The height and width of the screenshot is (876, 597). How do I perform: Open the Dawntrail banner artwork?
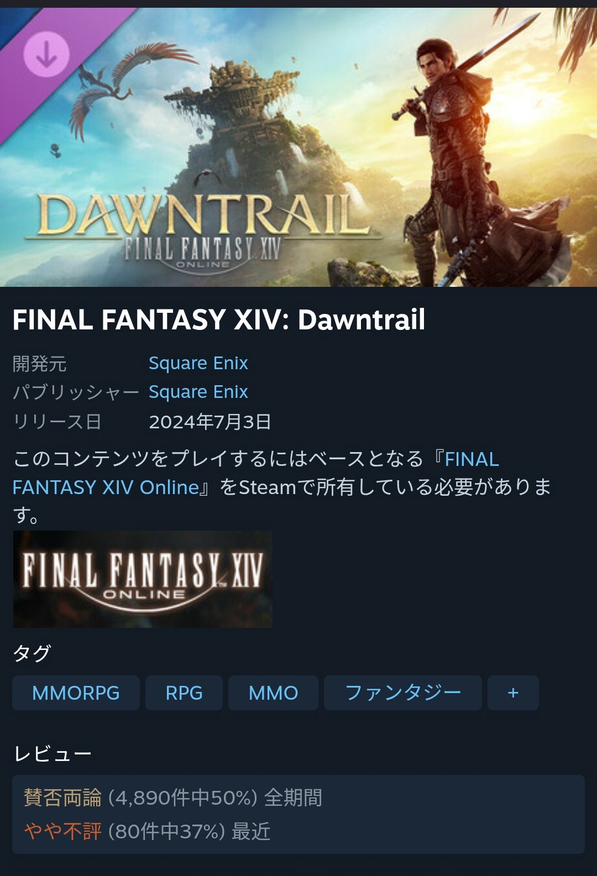298,147
